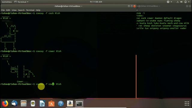Screen dimensions: 192x108
Task: Minimize the front terminal window
Action: click(x=129, y=6)
